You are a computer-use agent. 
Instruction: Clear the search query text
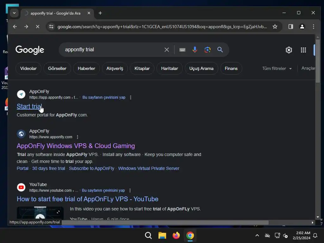(166, 50)
